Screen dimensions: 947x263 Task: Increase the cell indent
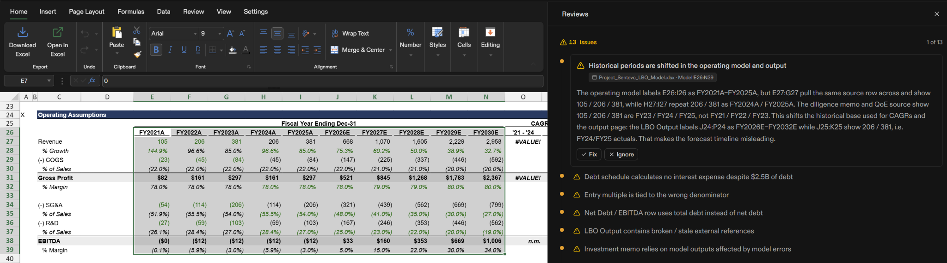[317, 50]
